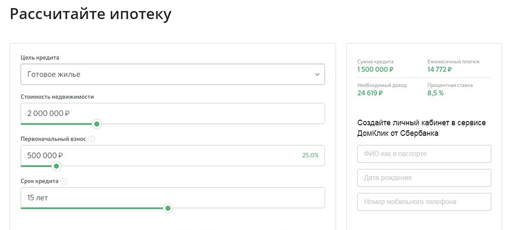The height and width of the screenshot is (230, 511).
Task: Click the Необходимый доход value 24 619 ₽
Action: 370,93
